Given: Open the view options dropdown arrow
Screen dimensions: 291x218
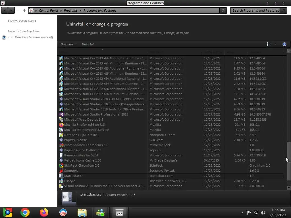Looking at the screenshot, I should (275, 44).
